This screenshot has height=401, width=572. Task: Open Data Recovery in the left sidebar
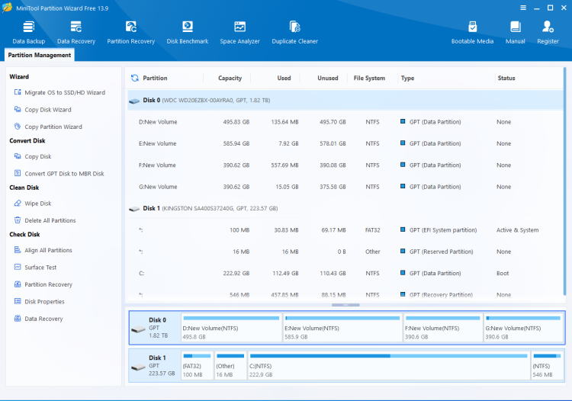(x=38, y=319)
